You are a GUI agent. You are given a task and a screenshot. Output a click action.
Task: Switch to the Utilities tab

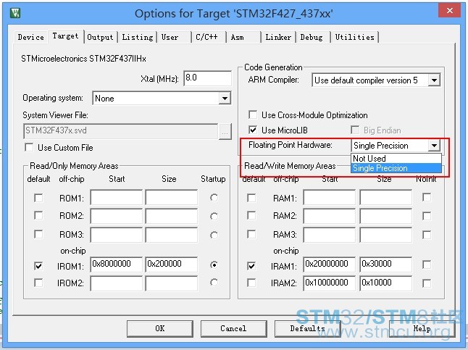[354, 38]
